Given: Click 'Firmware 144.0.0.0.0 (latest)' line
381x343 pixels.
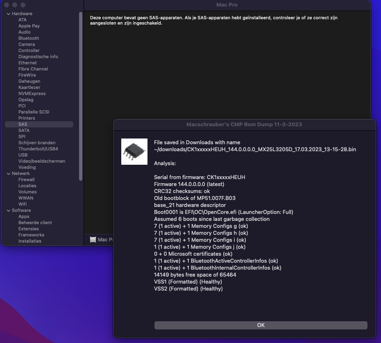Looking at the screenshot, I should [189, 184].
